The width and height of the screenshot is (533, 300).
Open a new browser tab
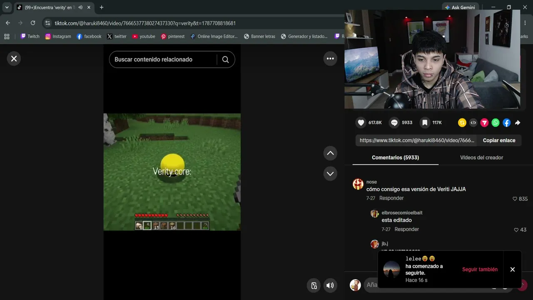point(102,7)
